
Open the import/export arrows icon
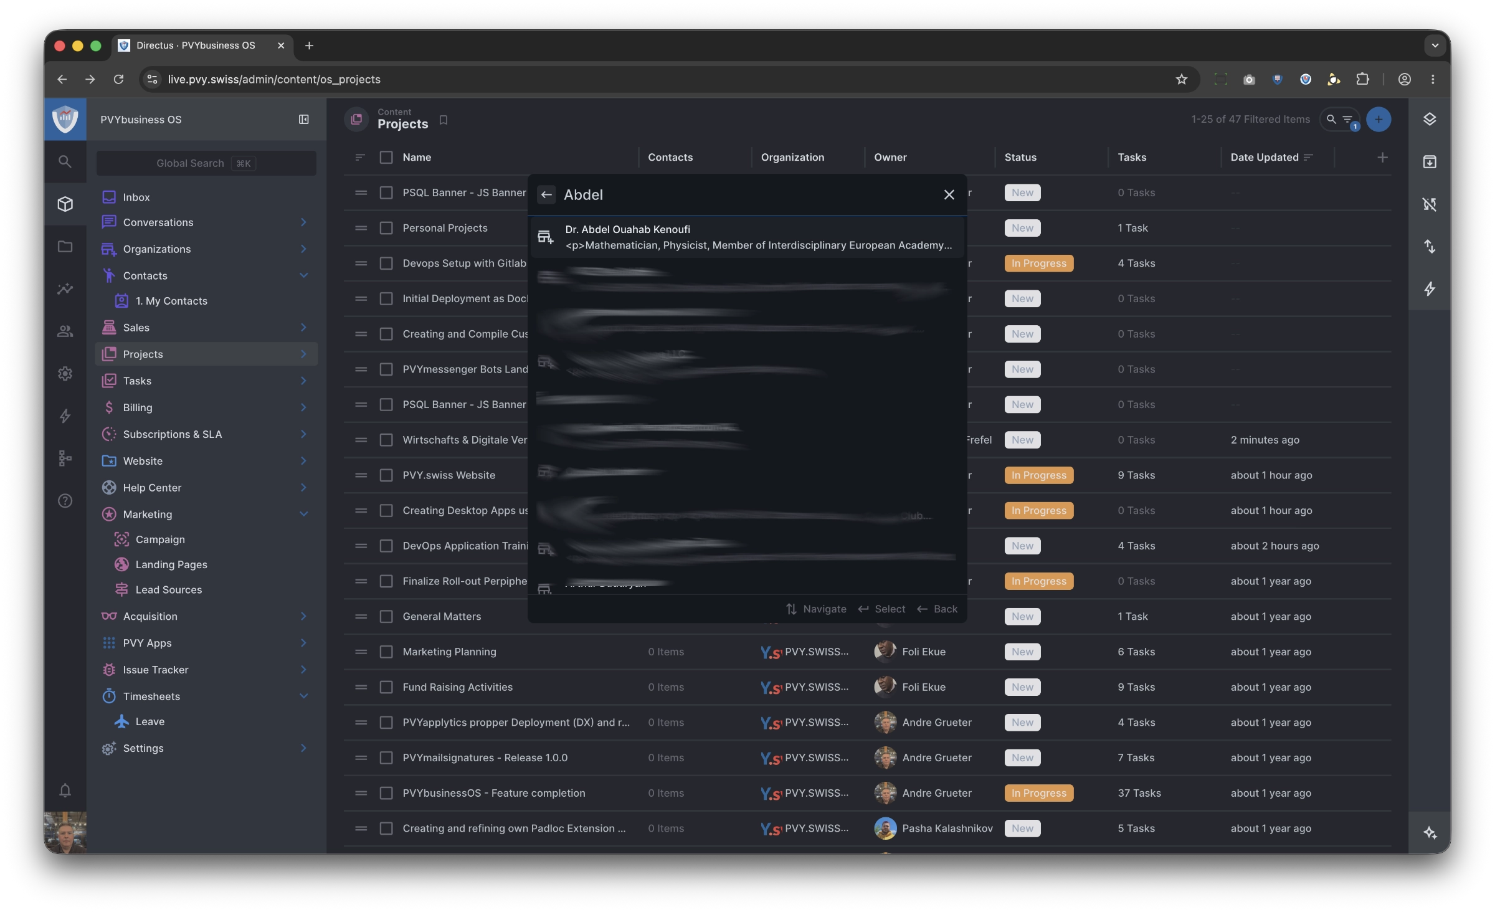coord(1430,247)
